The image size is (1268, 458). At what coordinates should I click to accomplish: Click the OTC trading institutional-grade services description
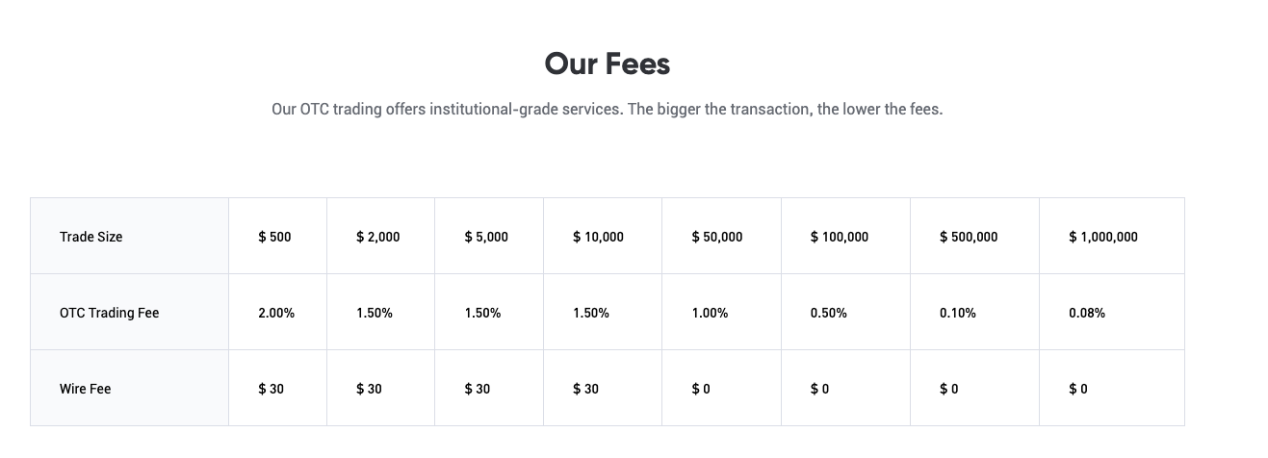pos(607,110)
